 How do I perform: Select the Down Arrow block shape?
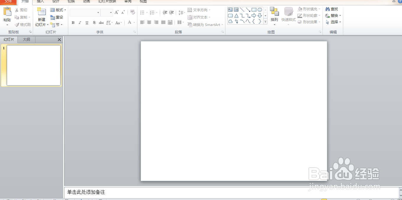click(260, 16)
